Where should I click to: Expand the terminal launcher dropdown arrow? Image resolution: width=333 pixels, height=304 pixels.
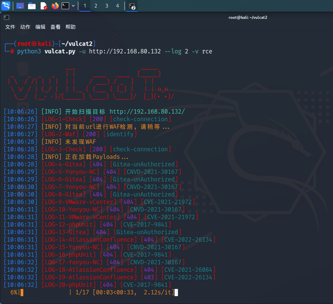73,6
